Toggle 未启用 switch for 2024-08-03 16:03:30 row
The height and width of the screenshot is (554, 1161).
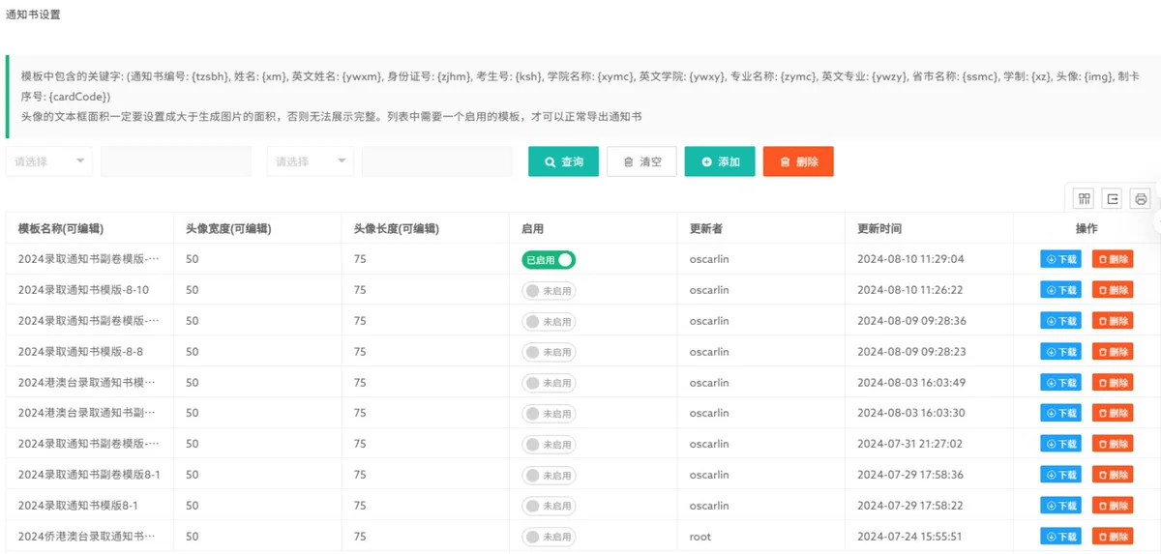click(x=549, y=413)
